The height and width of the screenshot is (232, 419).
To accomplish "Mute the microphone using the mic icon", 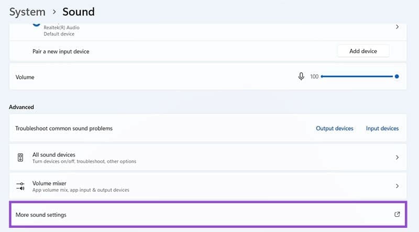I will click(301, 77).
